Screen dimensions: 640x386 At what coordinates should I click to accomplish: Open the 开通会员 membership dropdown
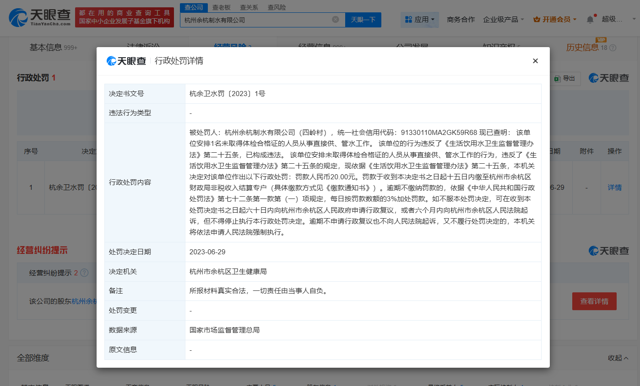coord(555,19)
